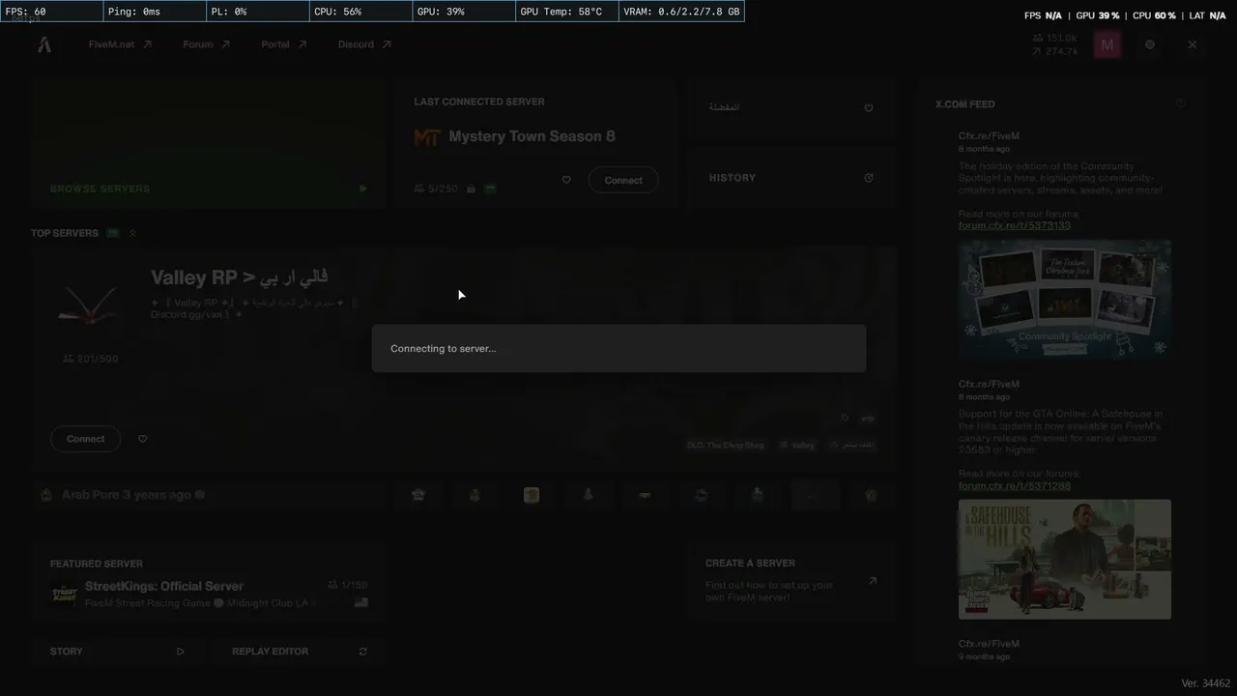Open the Safehouse in the Hills image
This screenshot has height=696, width=1237.
[x=1065, y=560]
